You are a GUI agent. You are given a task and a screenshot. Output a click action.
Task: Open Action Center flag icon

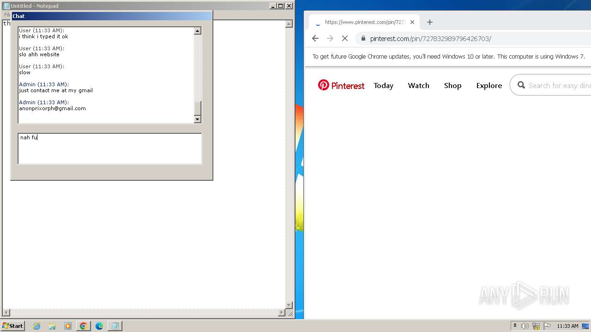pyautogui.click(x=547, y=326)
